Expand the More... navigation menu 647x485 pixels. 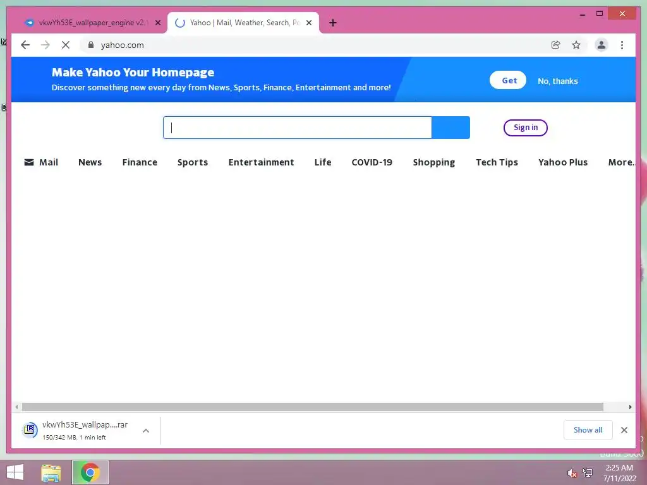click(621, 162)
